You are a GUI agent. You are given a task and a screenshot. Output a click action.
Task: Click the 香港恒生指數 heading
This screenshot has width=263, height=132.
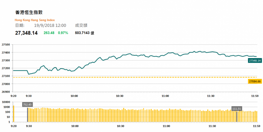pyautogui.click(x=29, y=12)
